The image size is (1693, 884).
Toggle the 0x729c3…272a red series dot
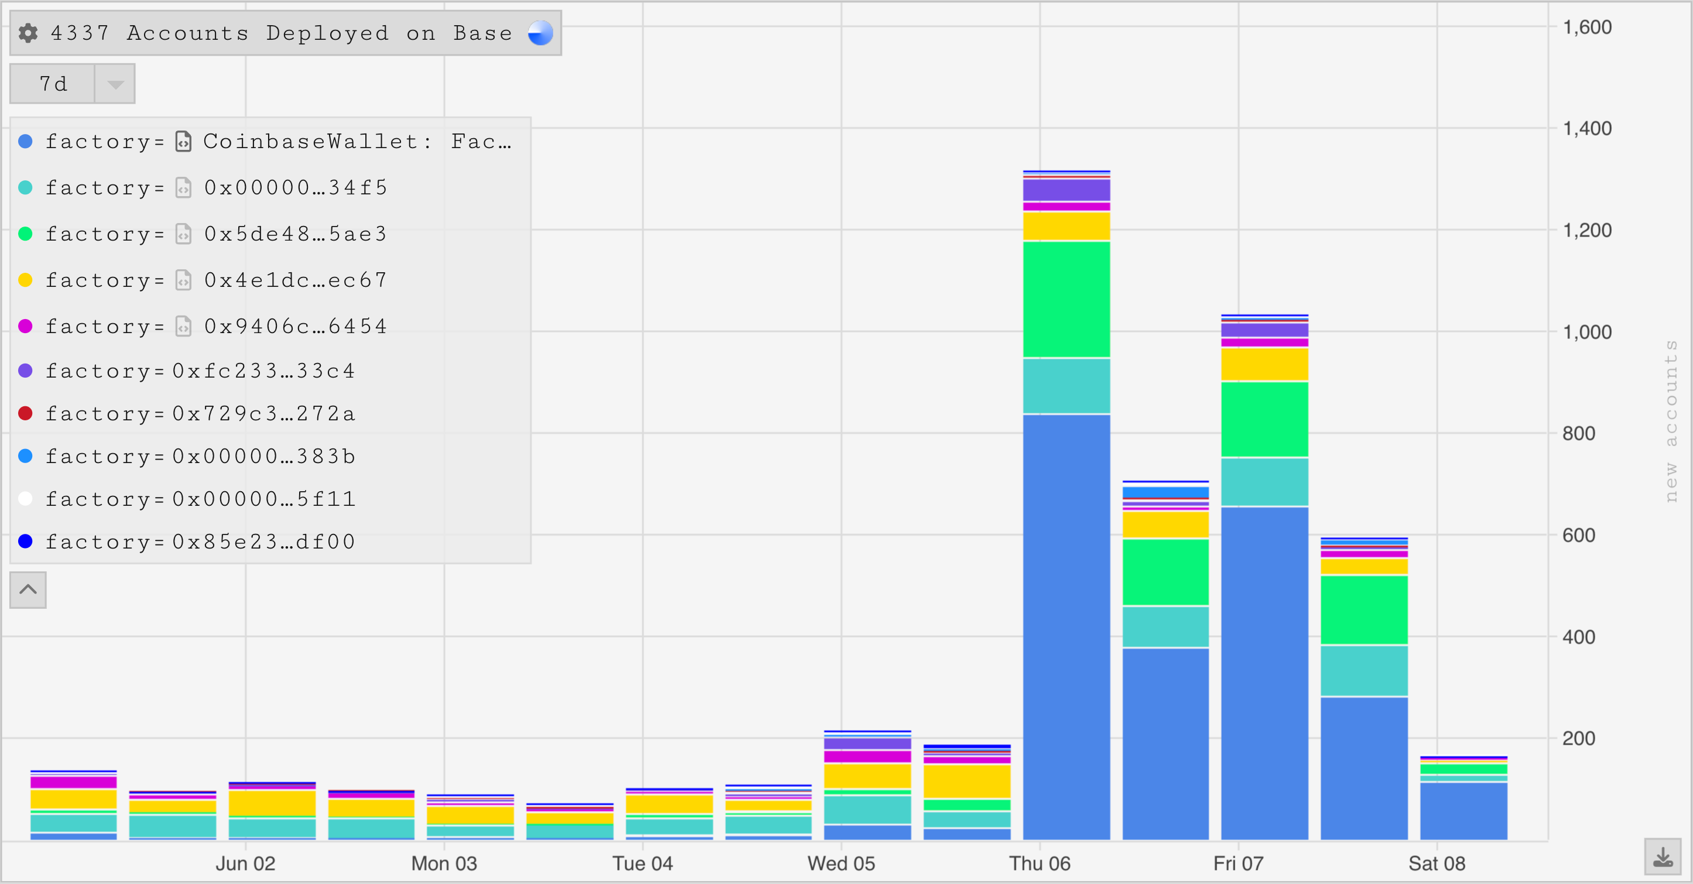click(26, 413)
